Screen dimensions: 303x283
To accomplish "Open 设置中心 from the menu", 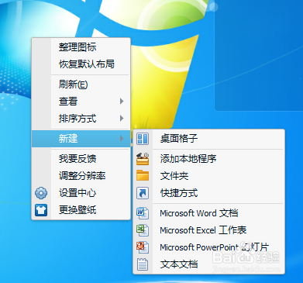I will point(81,193).
